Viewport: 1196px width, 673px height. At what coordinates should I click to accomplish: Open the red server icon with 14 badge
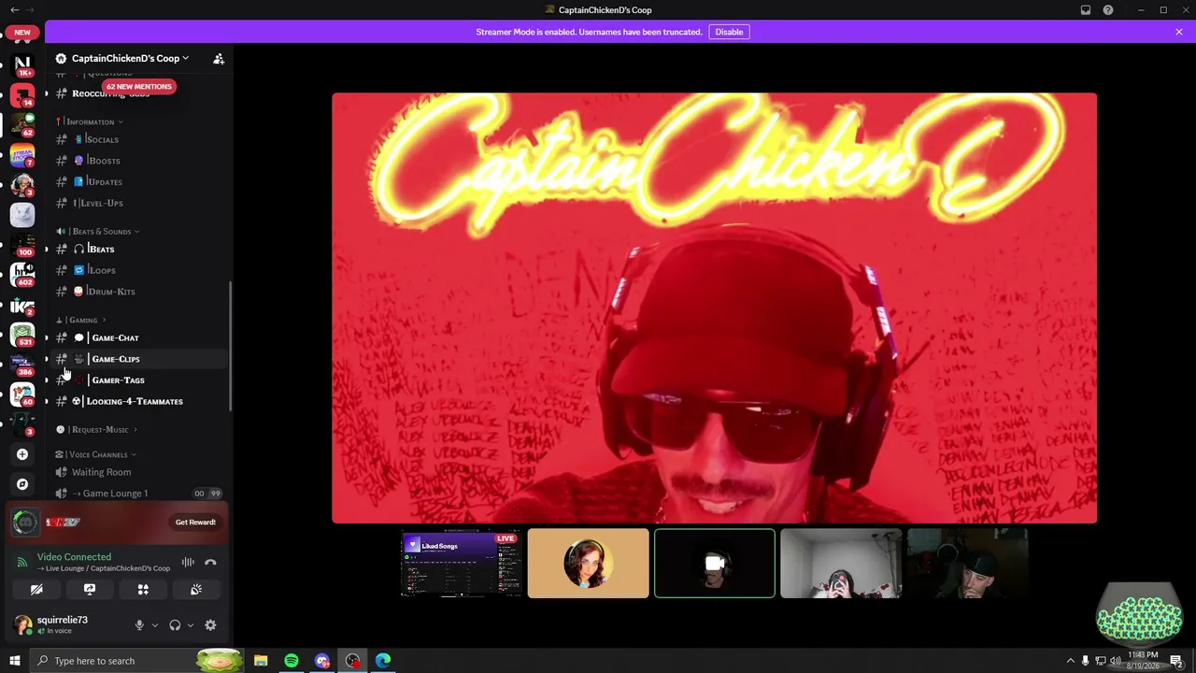pyautogui.click(x=22, y=94)
